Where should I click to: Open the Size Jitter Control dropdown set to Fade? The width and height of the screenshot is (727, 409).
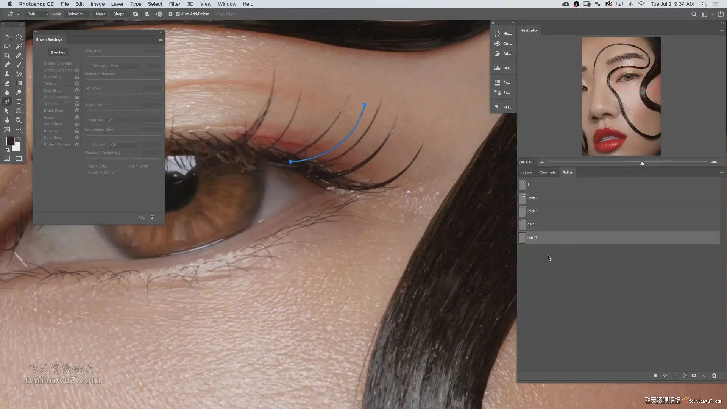124,66
